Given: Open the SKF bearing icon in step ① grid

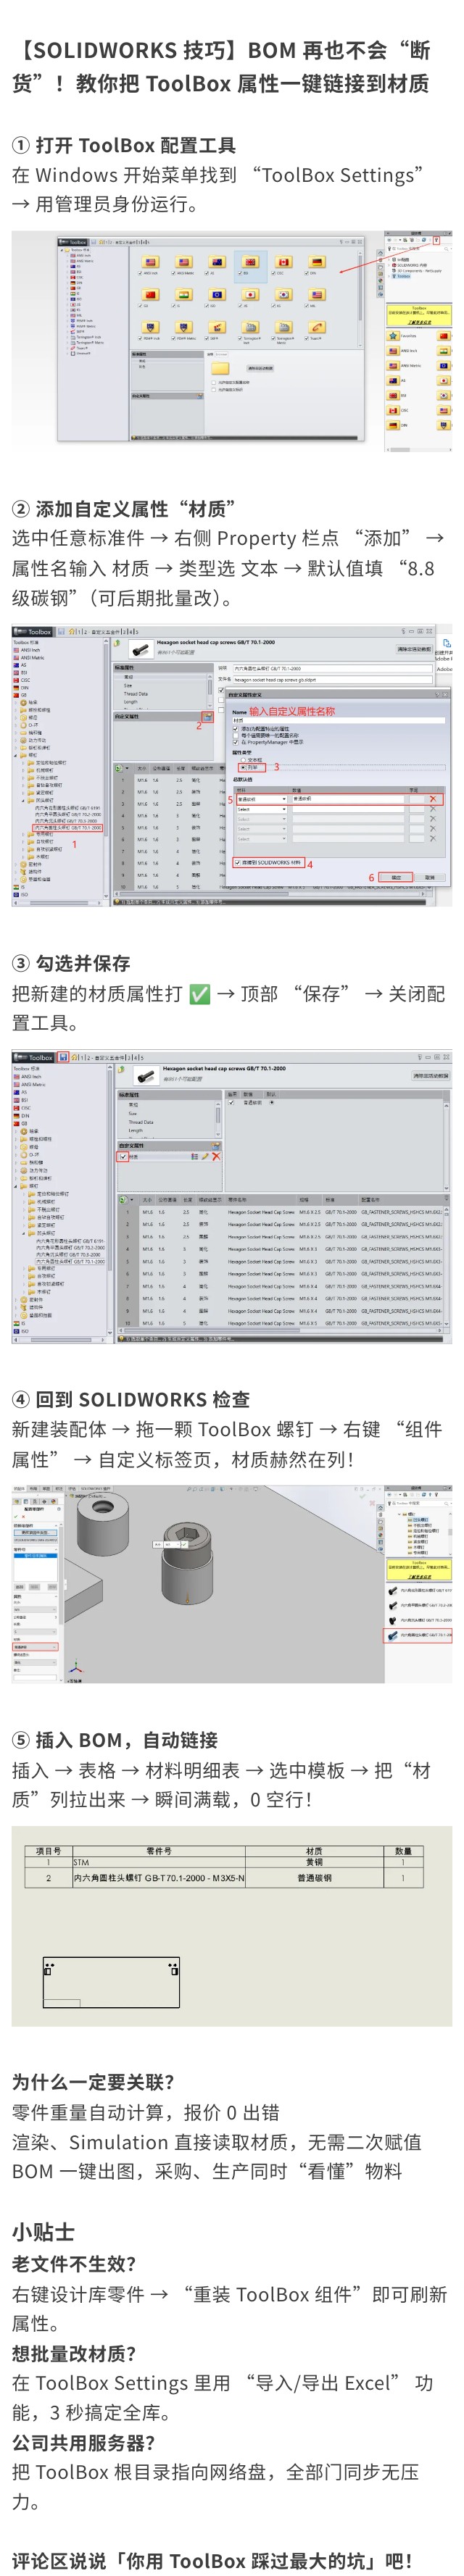Looking at the screenshot, I should coord(217,326).
